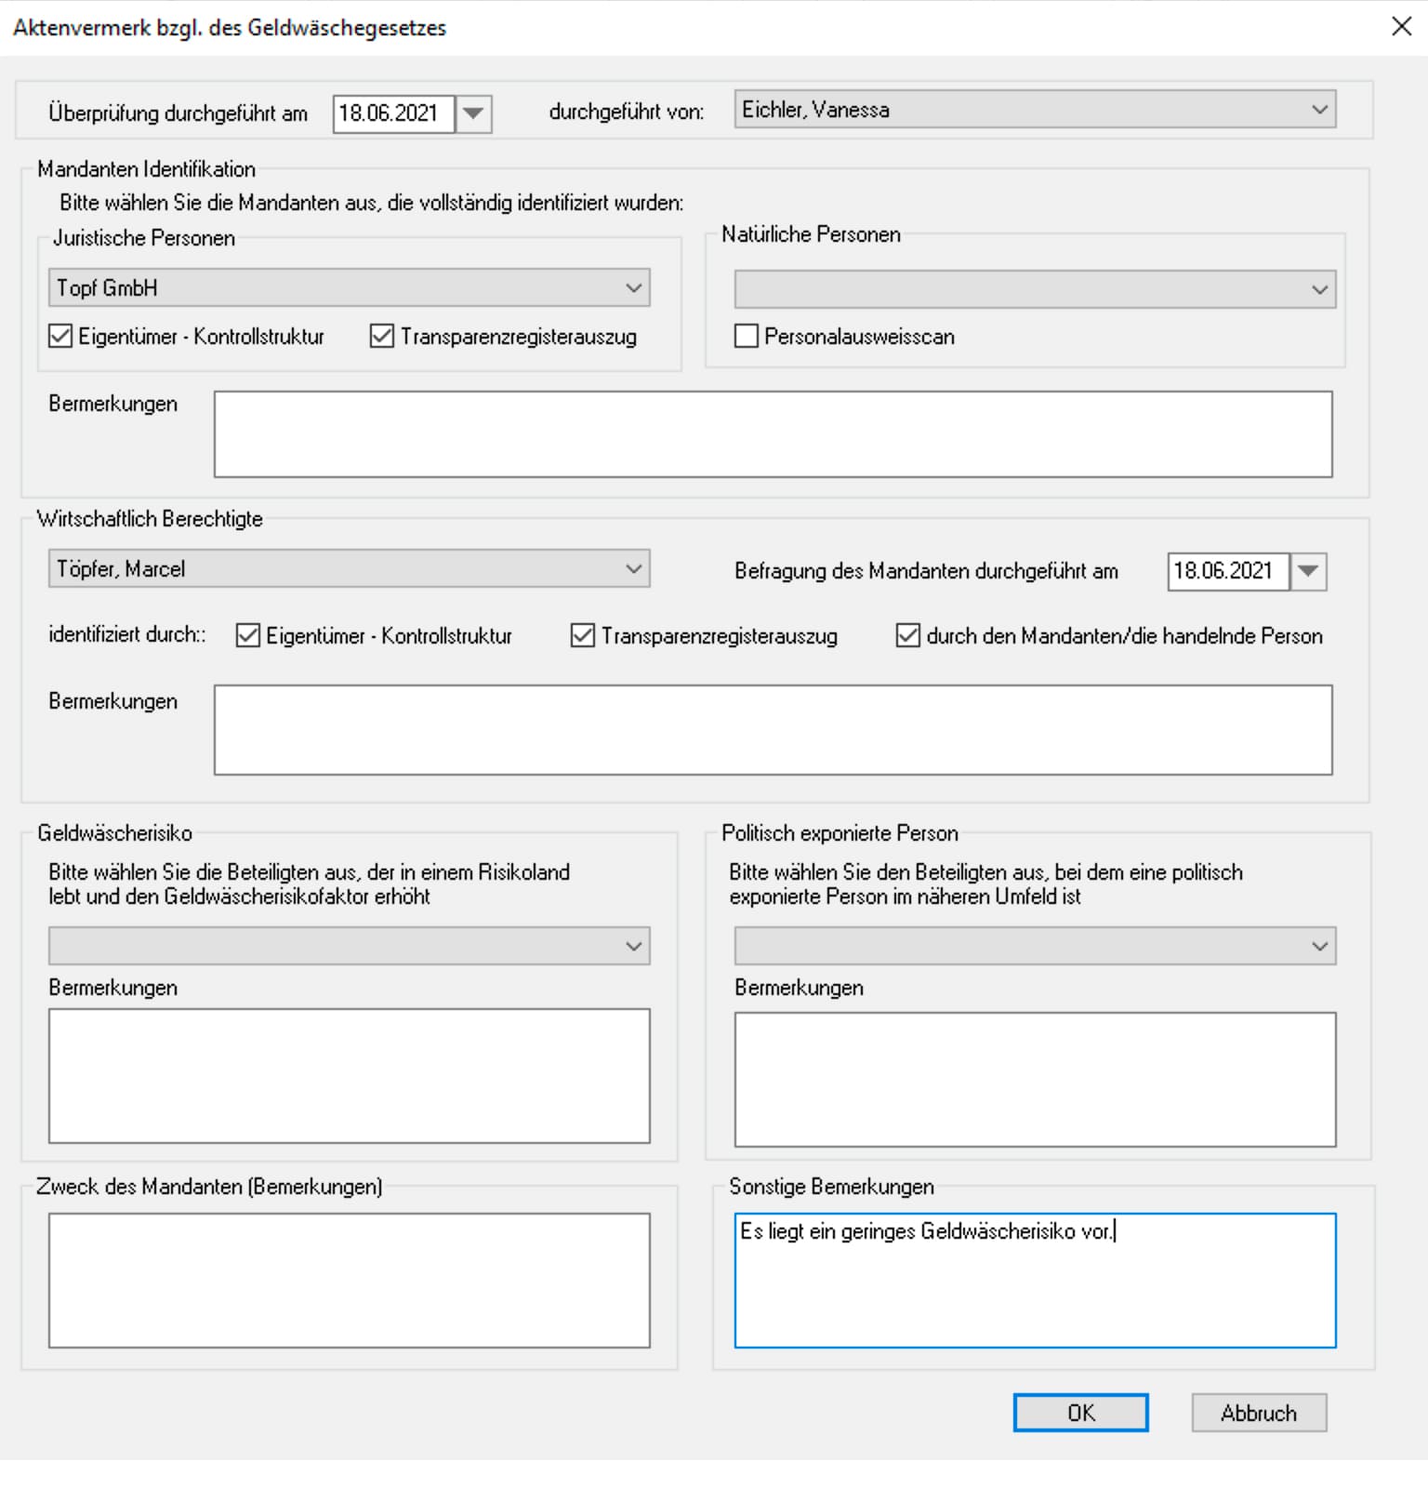Image resolution: width=1428 pixels, height=1488 pixels.
Task: Expand the empty Natürliche Personen dropdown
Action: pos(1319,289)
